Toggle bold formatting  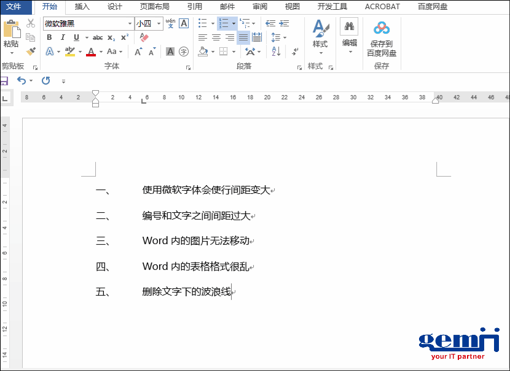coord(49,36)
